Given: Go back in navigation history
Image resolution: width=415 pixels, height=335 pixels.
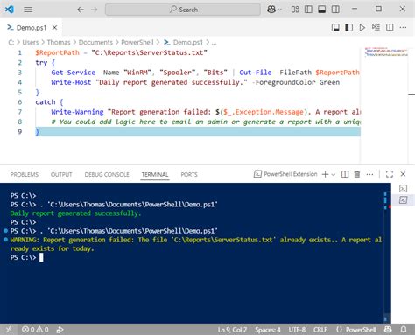Looking at the screenshot, I should 81,10.
